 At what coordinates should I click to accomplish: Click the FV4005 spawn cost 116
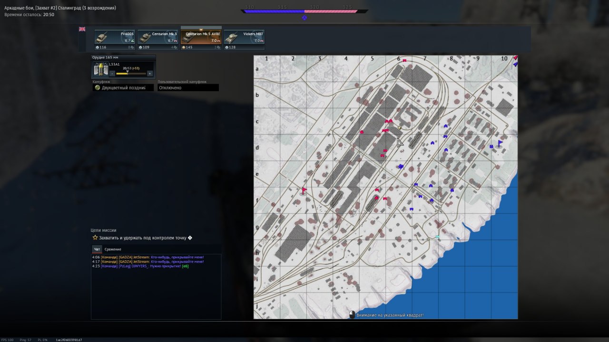[x=103, y=47]
